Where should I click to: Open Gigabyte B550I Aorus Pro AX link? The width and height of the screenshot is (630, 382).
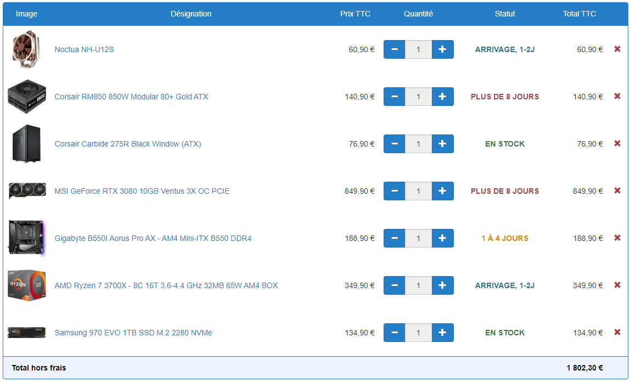[153, 238]
